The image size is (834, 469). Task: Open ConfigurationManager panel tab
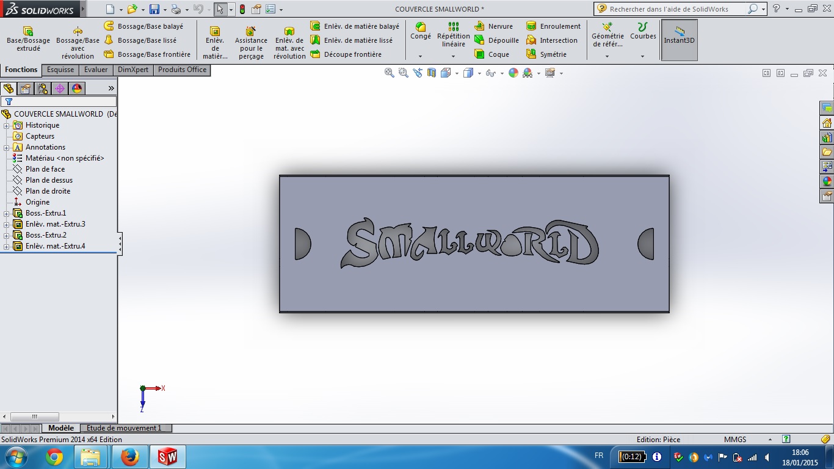(43, 89)
